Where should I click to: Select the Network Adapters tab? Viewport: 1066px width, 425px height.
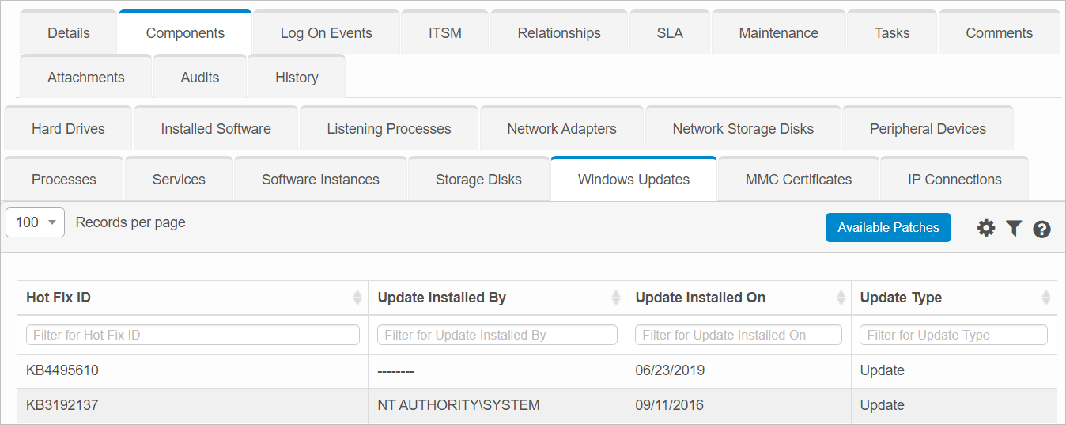point(561,128)
